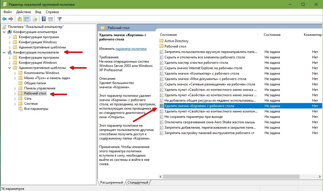Click the policy icon beside Не сохранять параметры при выходе
This screenshot has height=191, width=323.
(161, 117)
